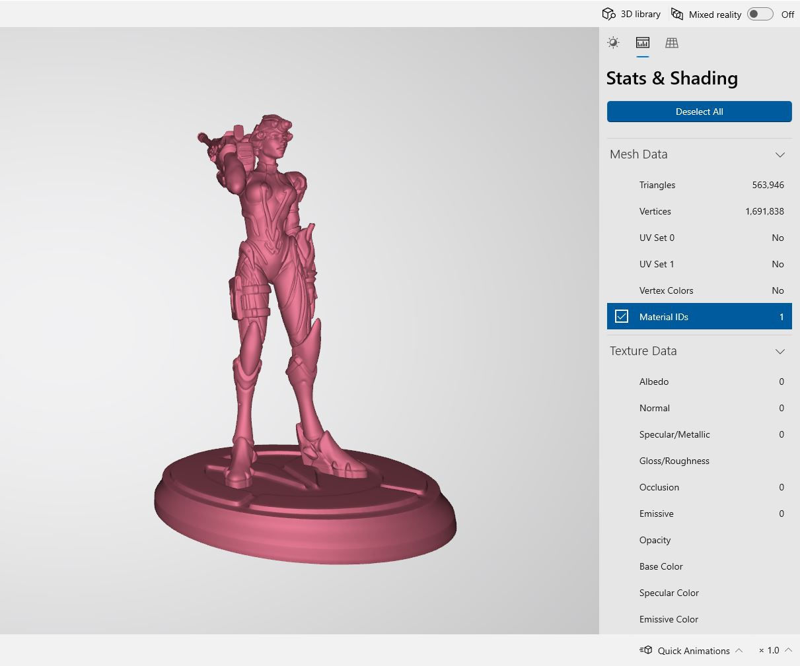This screenshot has width=800, height=666.
Task: Select the Vertex Colors row
Action: click(699, 290)
